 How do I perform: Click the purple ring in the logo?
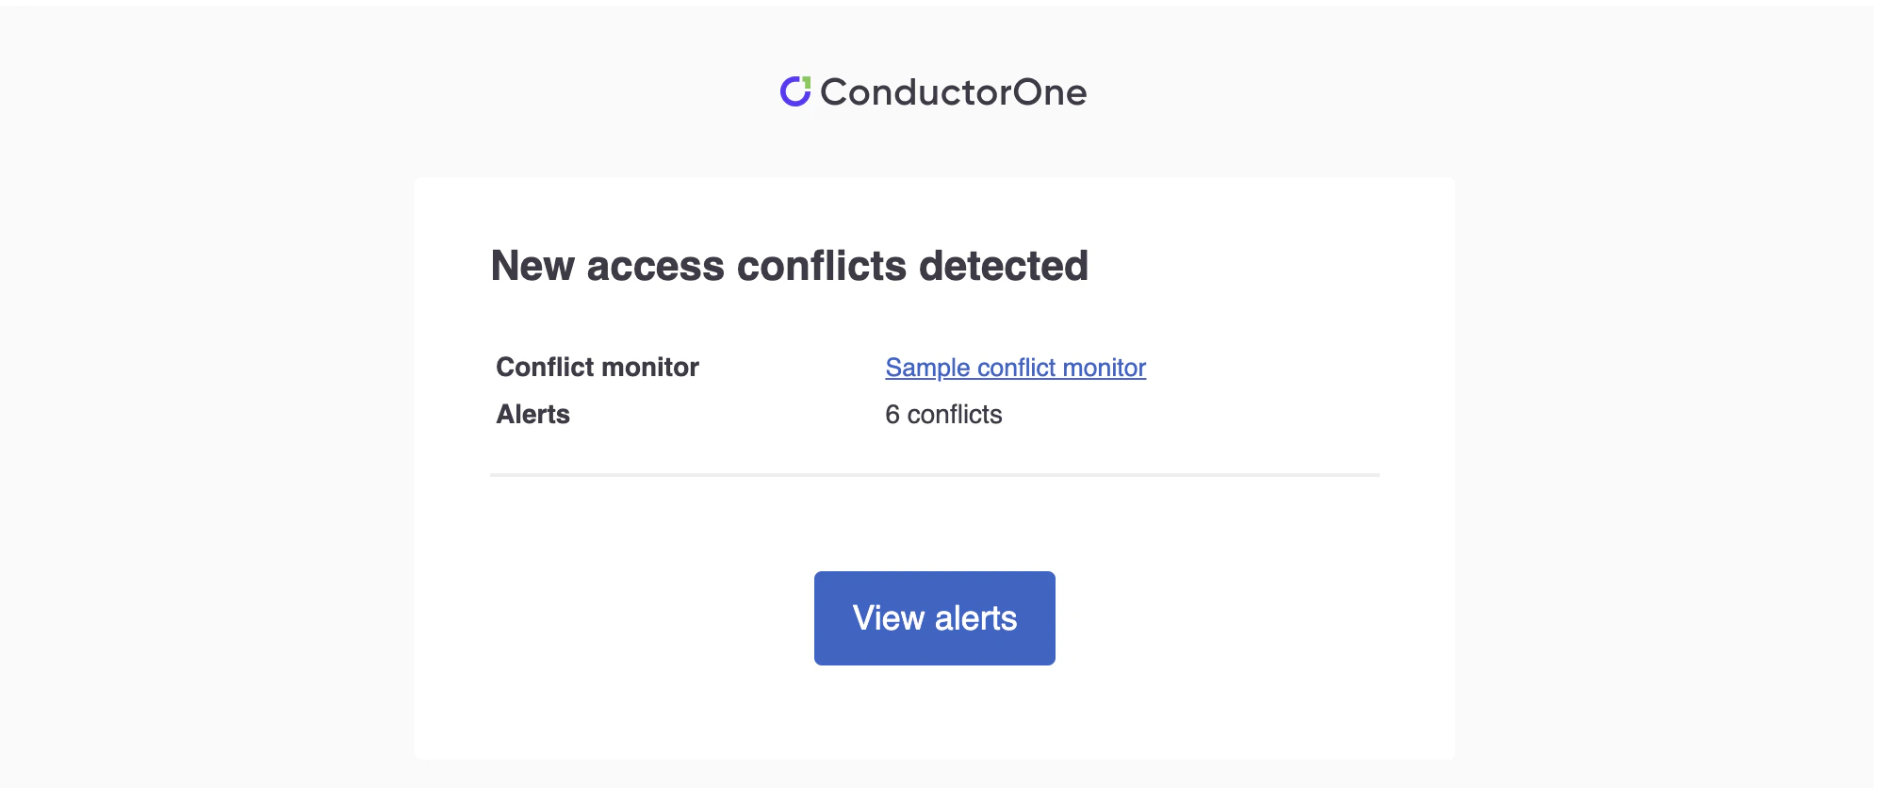pos(790,97)
